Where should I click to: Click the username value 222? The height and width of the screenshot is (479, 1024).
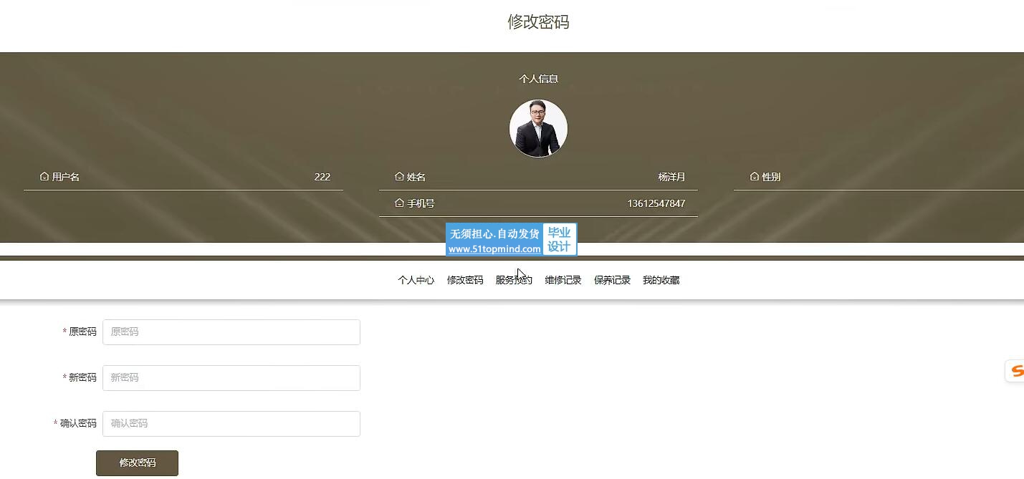coord(322,177)
